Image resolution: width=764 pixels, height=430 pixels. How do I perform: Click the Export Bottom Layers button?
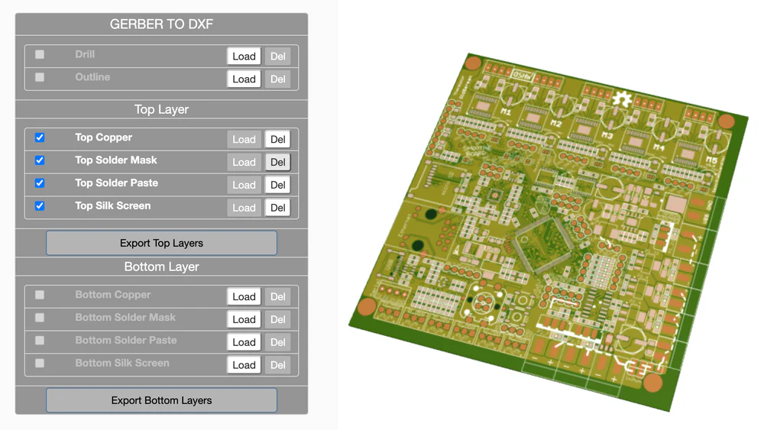point(161,400)
